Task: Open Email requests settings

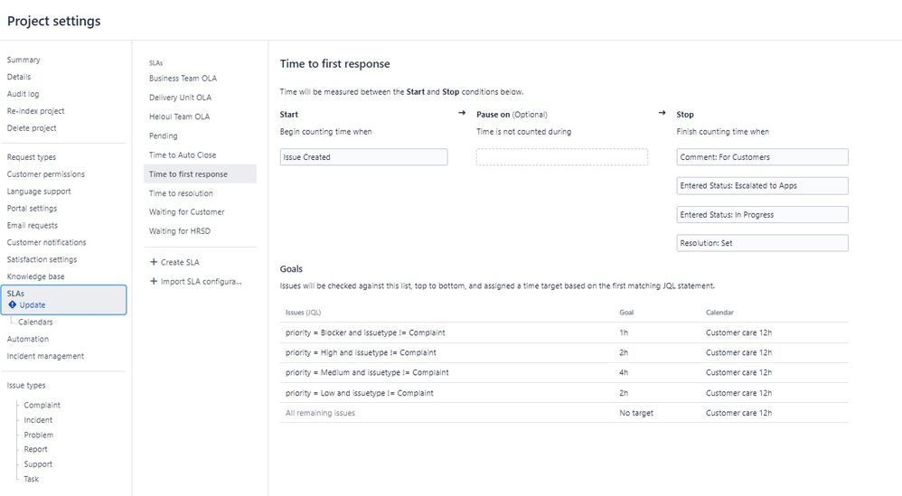Action: click(33, 225)
